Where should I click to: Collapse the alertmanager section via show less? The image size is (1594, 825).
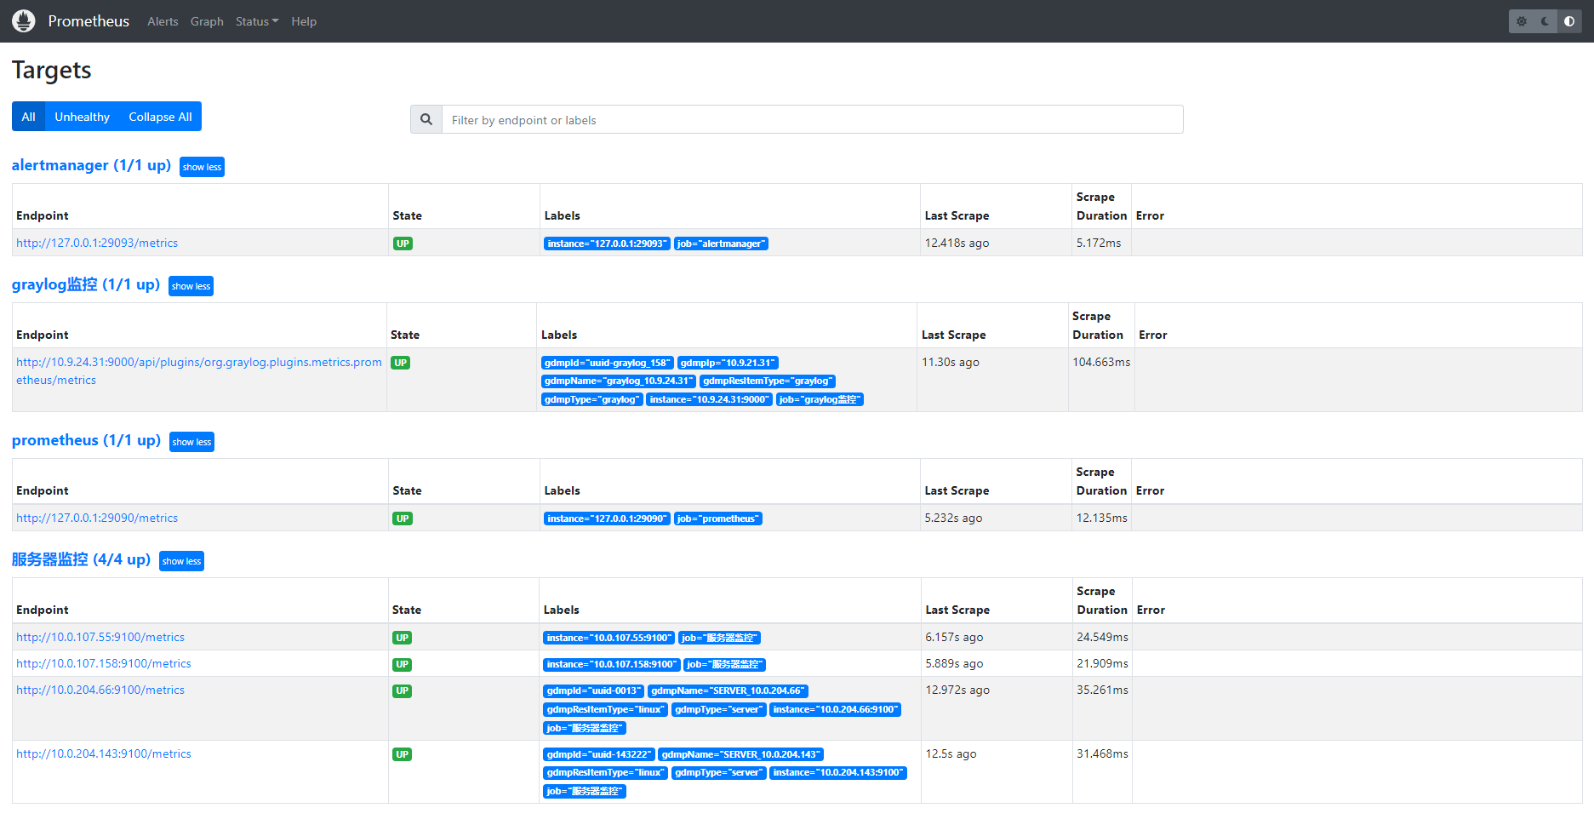coord(202,166)
